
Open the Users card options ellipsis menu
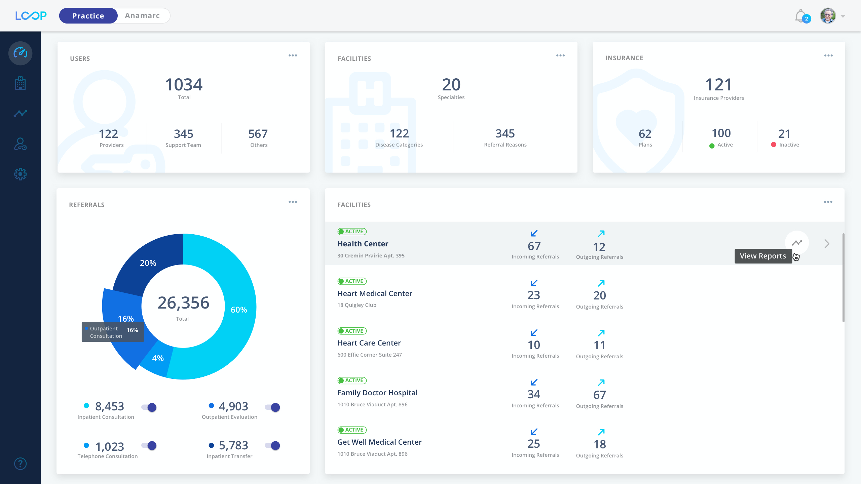293,55
